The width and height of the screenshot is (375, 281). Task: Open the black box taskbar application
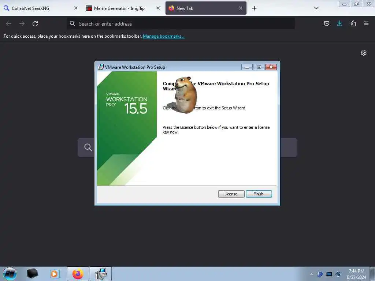pos(32,273)
